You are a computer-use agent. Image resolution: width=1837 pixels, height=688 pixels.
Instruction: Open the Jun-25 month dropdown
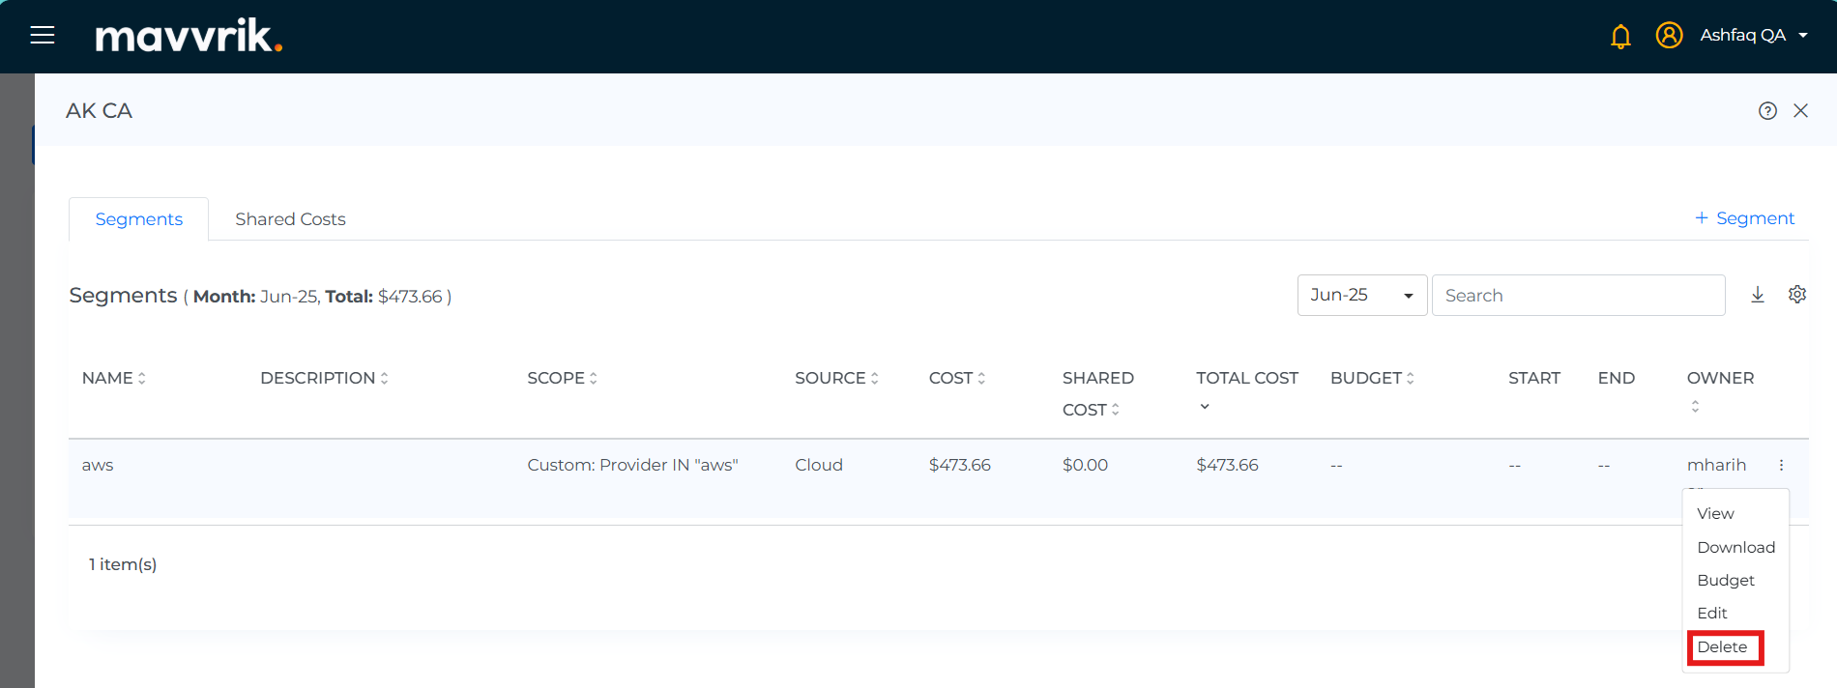(x=1361, y=296)
